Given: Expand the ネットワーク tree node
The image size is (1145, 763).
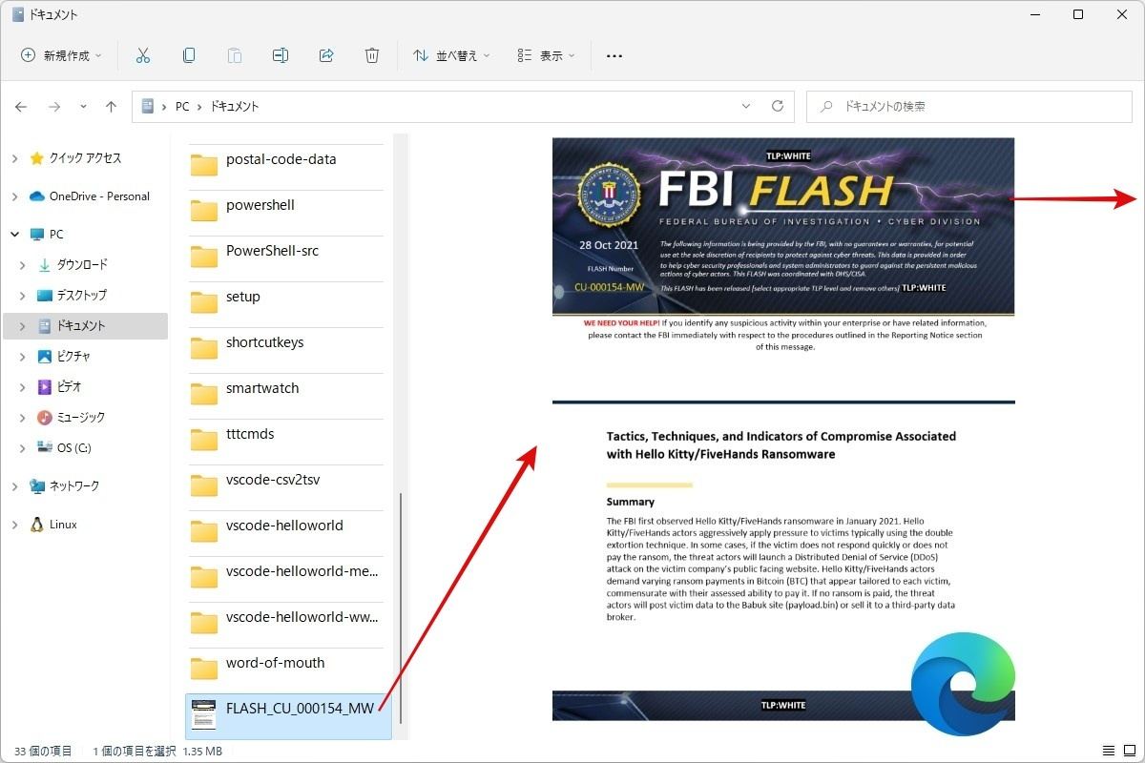Looking at the screenshot, I should 14,486.
